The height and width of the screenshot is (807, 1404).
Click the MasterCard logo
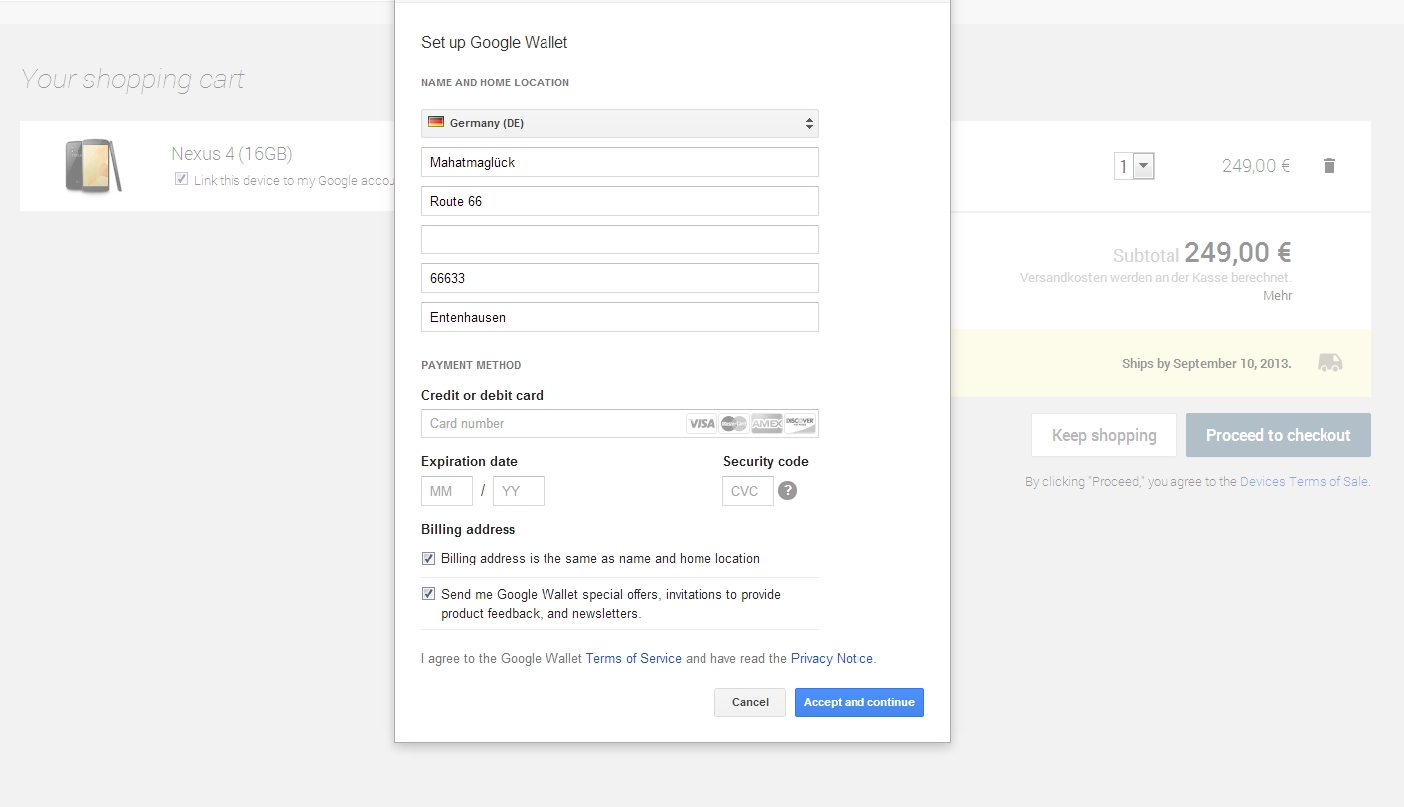click(x=734, y=424)
